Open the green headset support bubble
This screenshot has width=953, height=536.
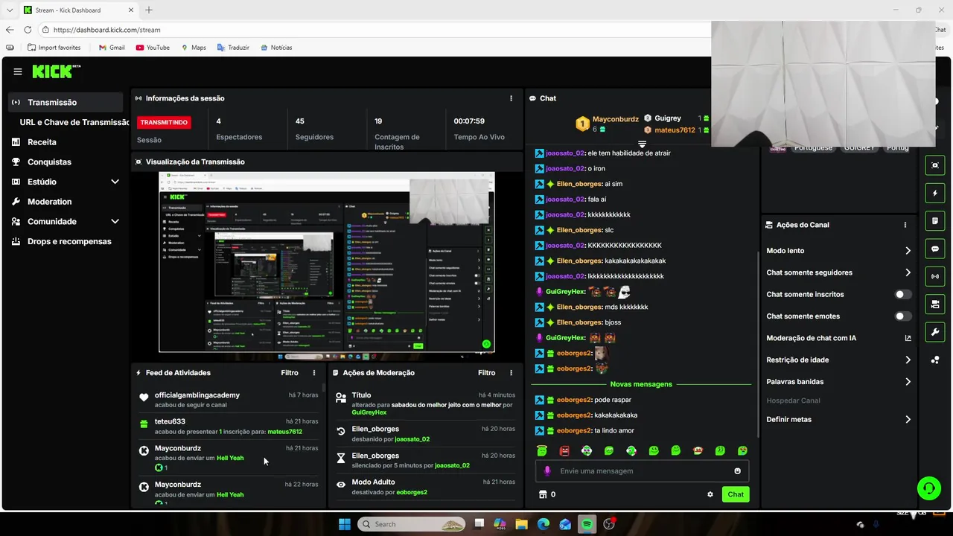point(928,488)
